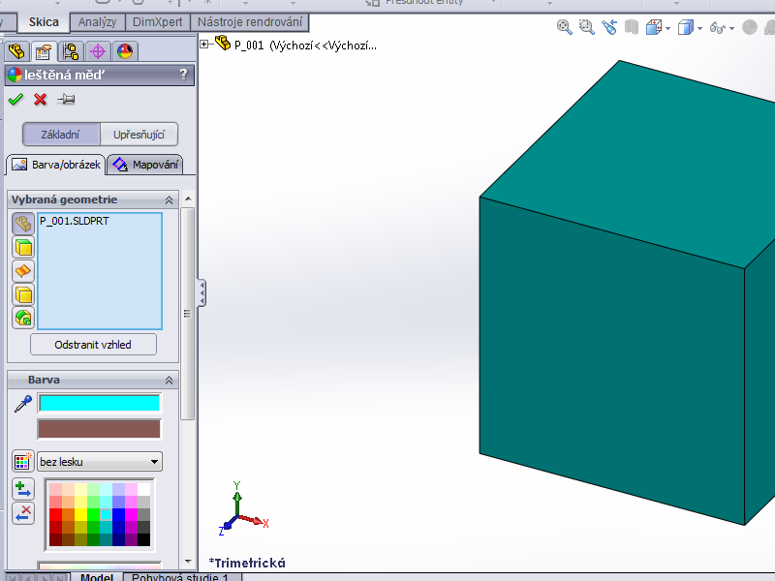775x581 pixels.
Task: Click the brown original color bar
Action: (100, 429)
